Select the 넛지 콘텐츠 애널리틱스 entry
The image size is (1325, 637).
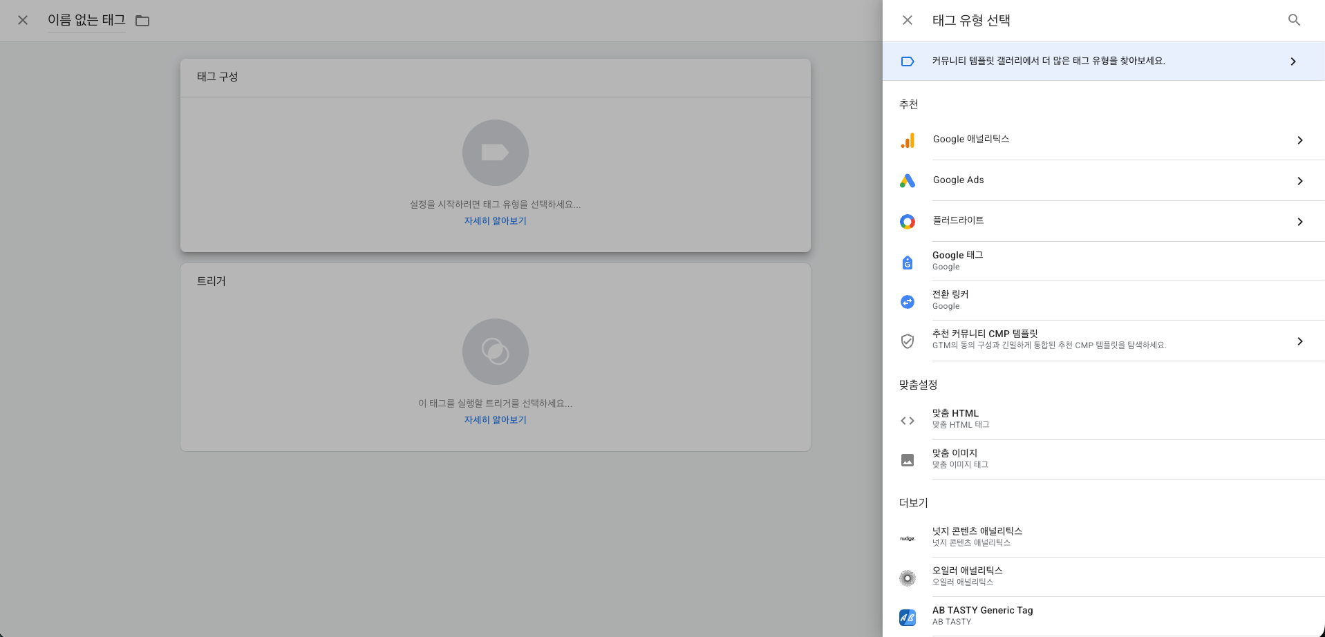point(977,535)
